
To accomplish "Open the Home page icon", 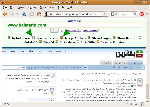I will click(39, 14).
